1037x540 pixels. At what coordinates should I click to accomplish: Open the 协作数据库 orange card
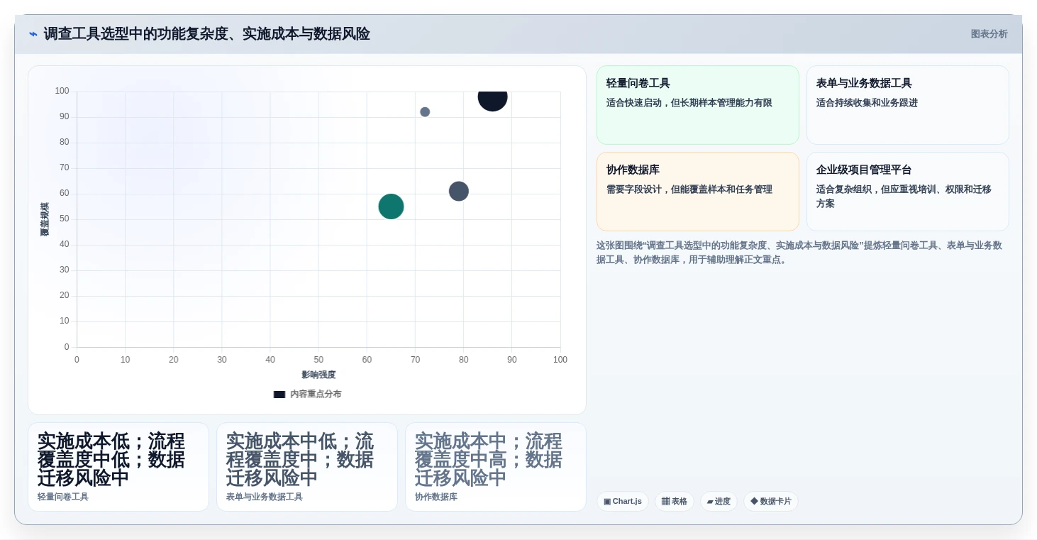[698, 192]
